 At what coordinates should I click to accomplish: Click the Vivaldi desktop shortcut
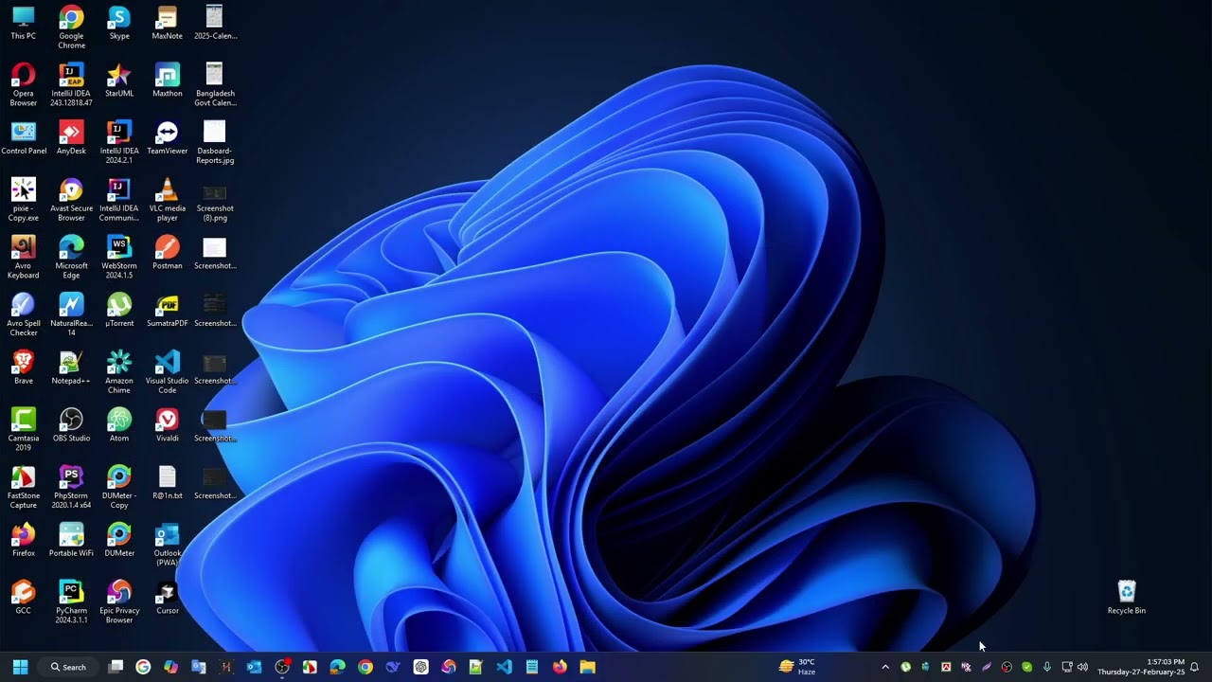pyautogui.click(x=168, y=425)
